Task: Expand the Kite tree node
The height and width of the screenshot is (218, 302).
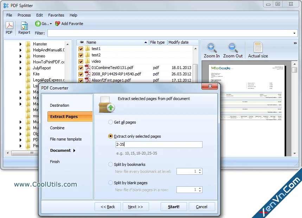Action: [20, 74]
